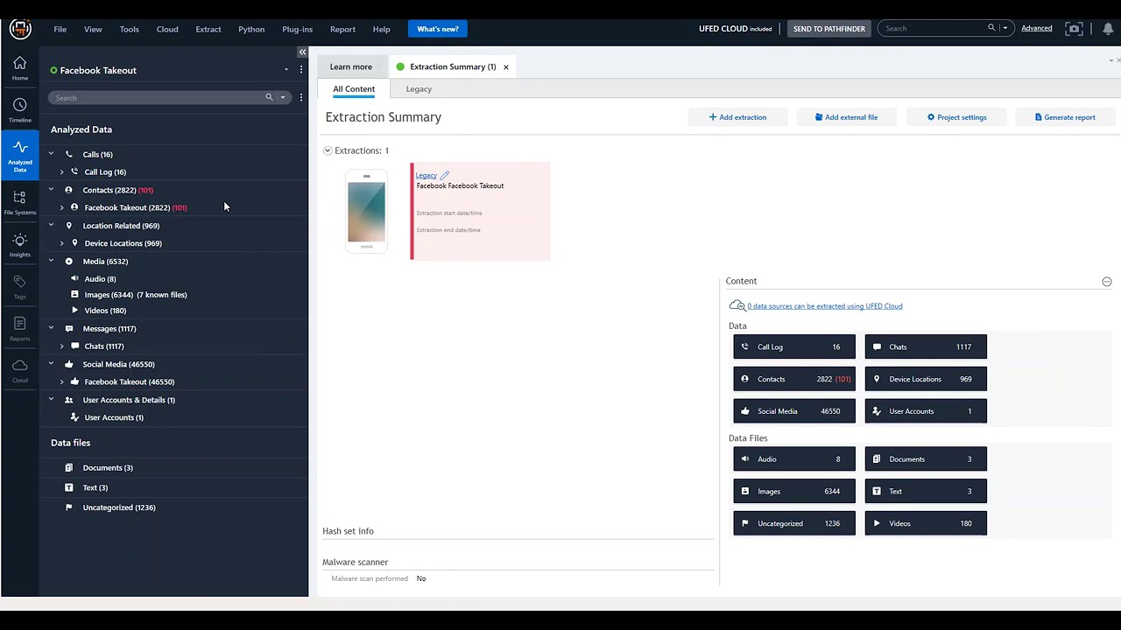The image size is (1121, 630).
Task: Collapse the Social Media (46550) node
Action: (x=51, y=364)
